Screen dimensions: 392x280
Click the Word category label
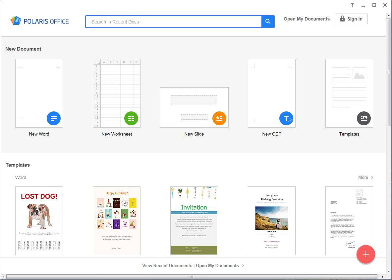21,178
